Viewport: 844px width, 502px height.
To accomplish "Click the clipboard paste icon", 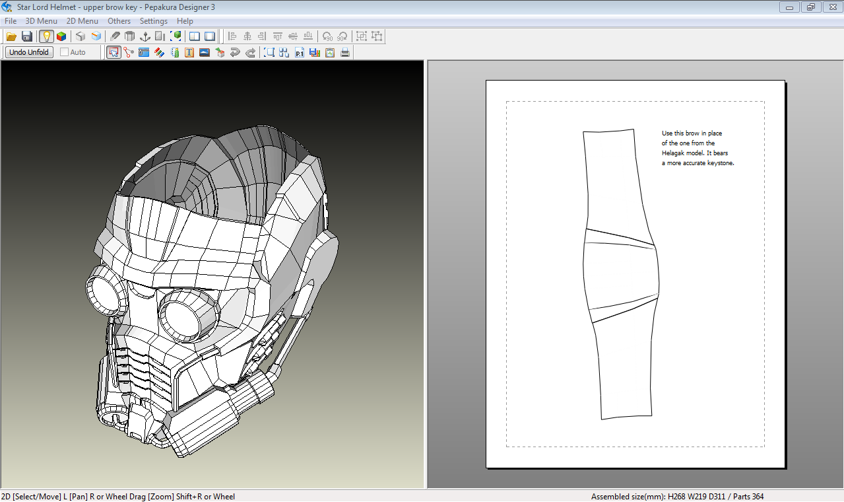I will coord(330,52).
